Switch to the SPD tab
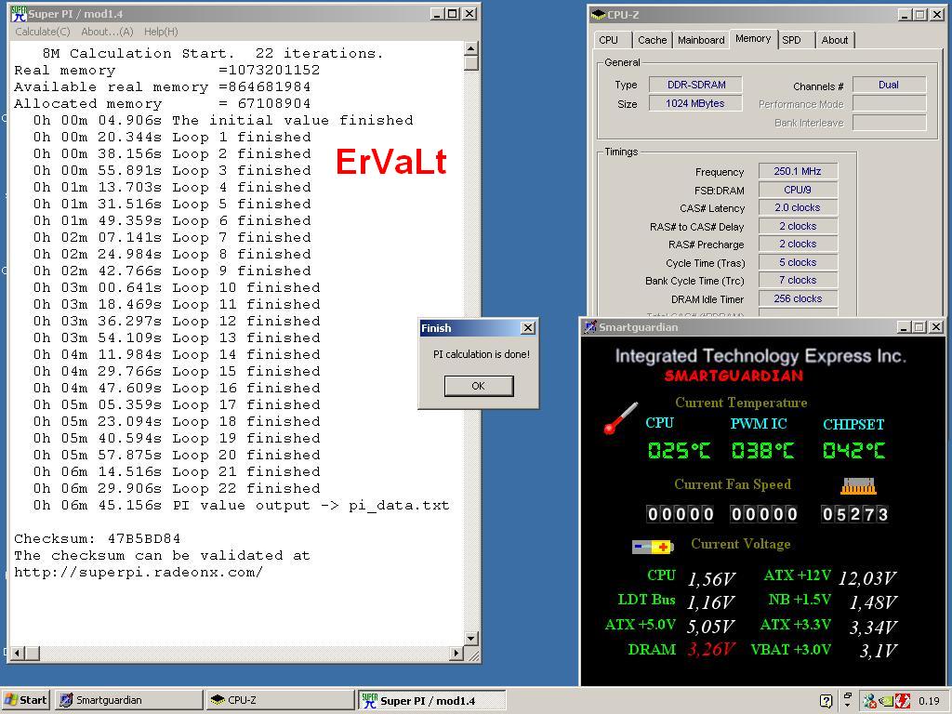The image size is (952, 714). click(x=791, y=40)
